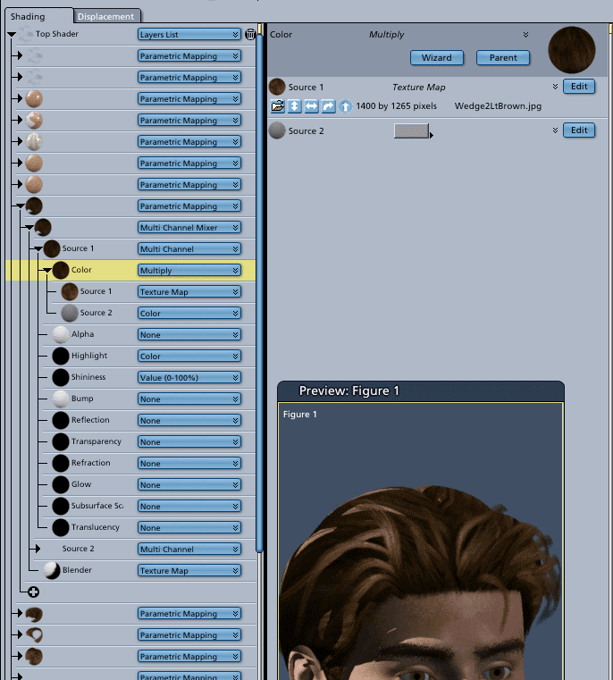The width and height of the screenshot is (613, 680).
Task: Select the Bump row label
Action: (x=82, y=399)
